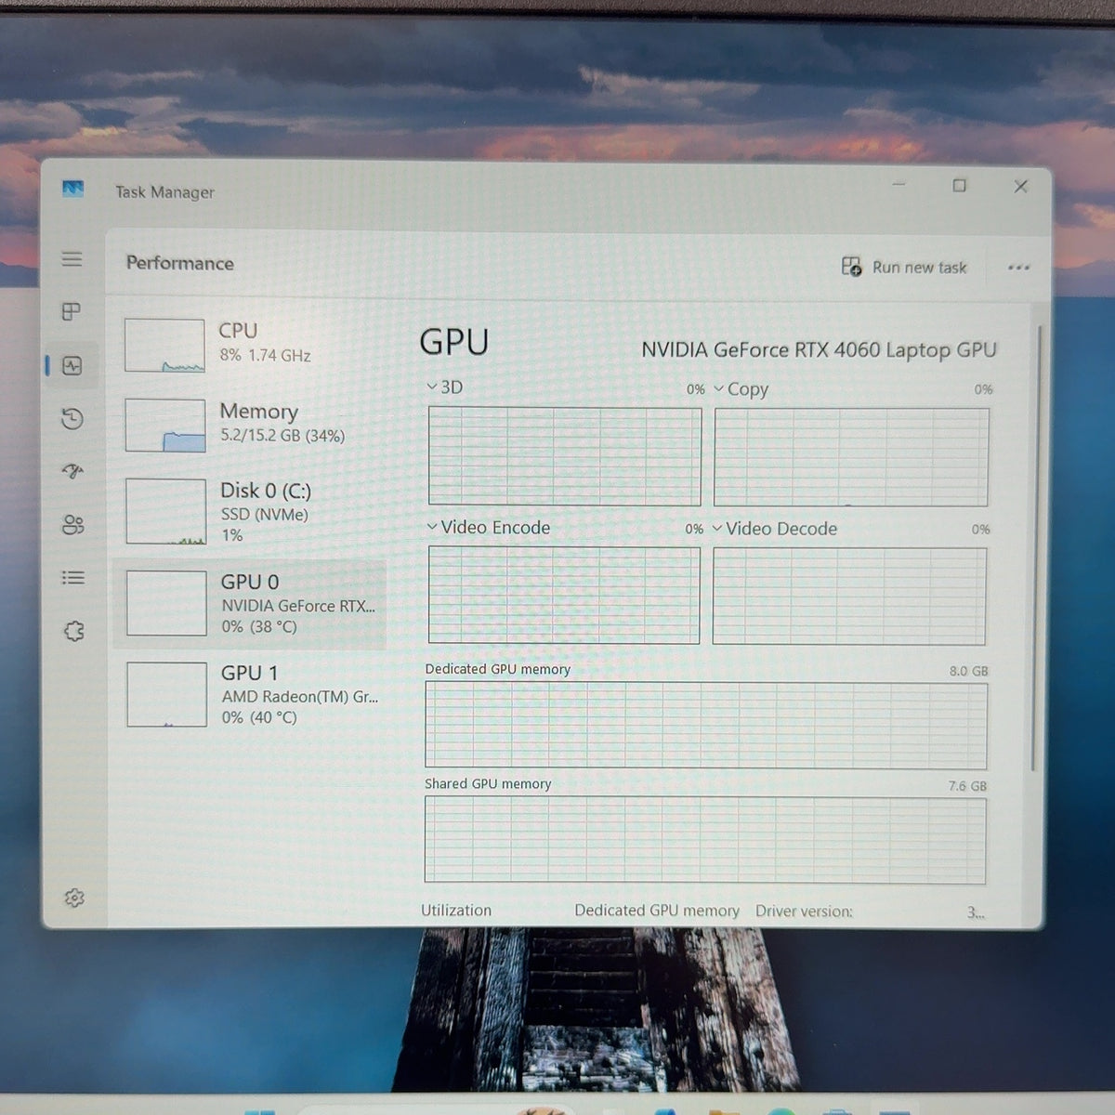Click the "8% 1.74 GHz" CPU text
This screenshot has height=1115, width=1115.
pyautogui.click(x=265, y=355)
